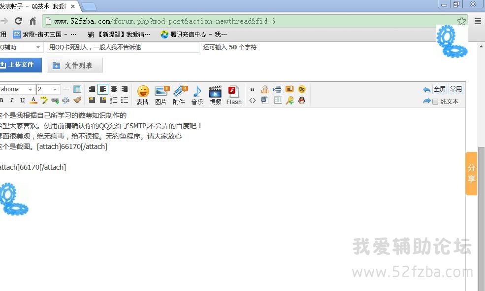The image size is (485, 291).
Task: Click the browser address bar URL
Action: pos(164,21)
